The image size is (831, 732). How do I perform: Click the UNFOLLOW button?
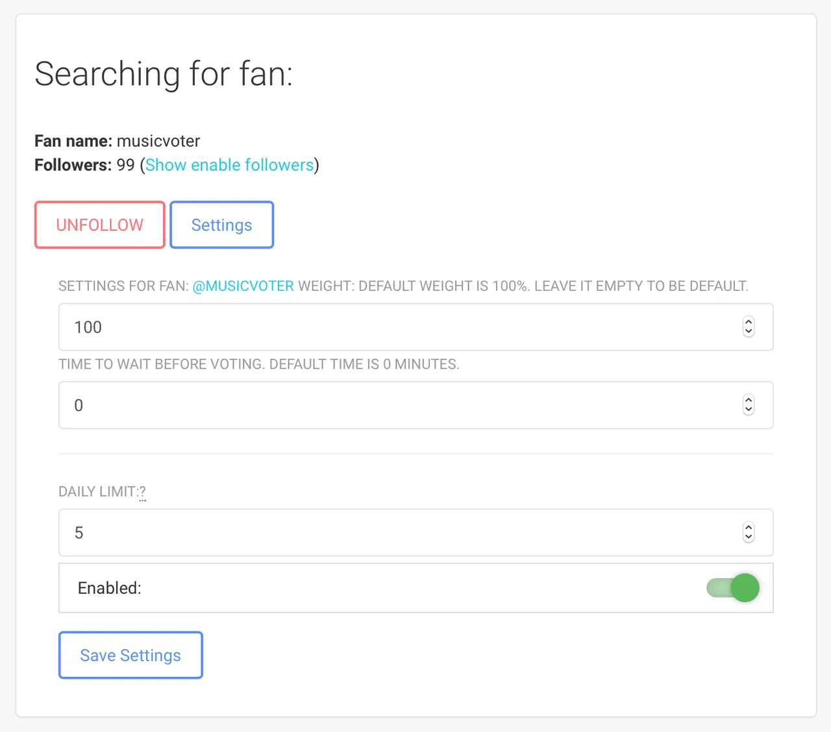coord(99,225)
